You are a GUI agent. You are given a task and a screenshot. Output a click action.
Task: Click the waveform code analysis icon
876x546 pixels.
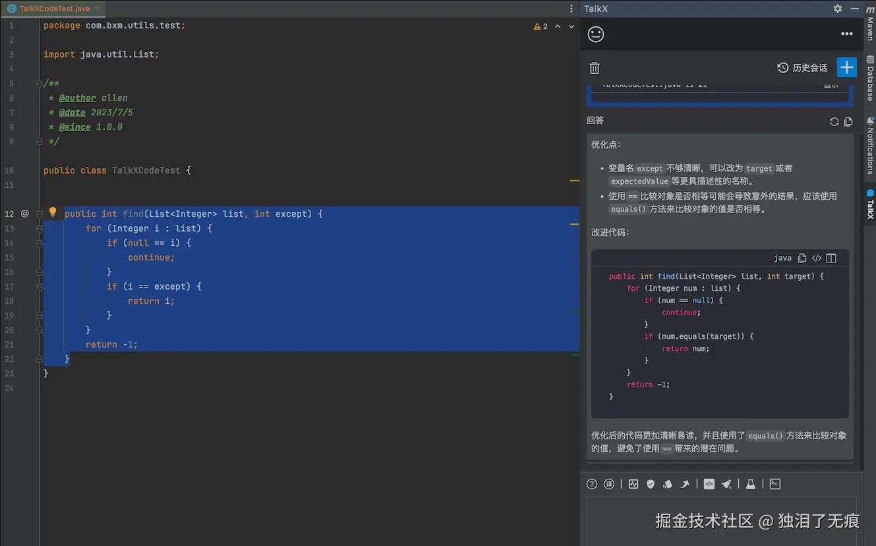(x=633, y=484)
